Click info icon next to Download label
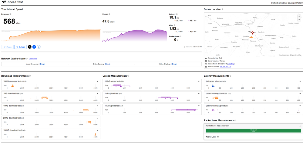Image resolution: width=303 pixels, height=143 pixels. click(11, 14)
